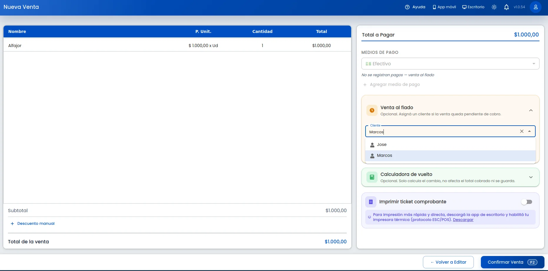Screen dimensions: 548x271
Task: Click the Subtotal amount value
Action: pyautogui.click(x=336, y=211)
